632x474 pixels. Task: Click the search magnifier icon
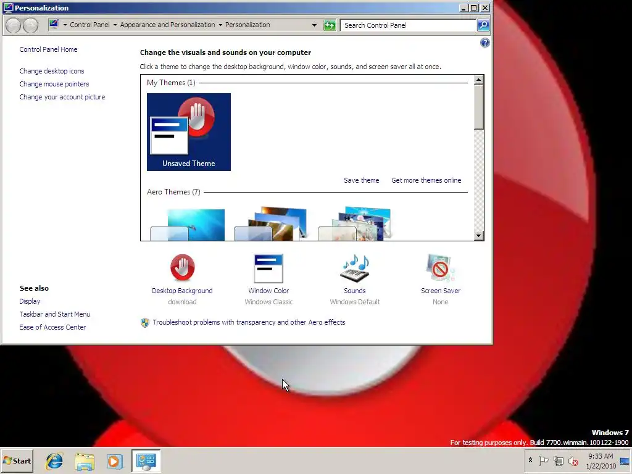coord(483,25)
